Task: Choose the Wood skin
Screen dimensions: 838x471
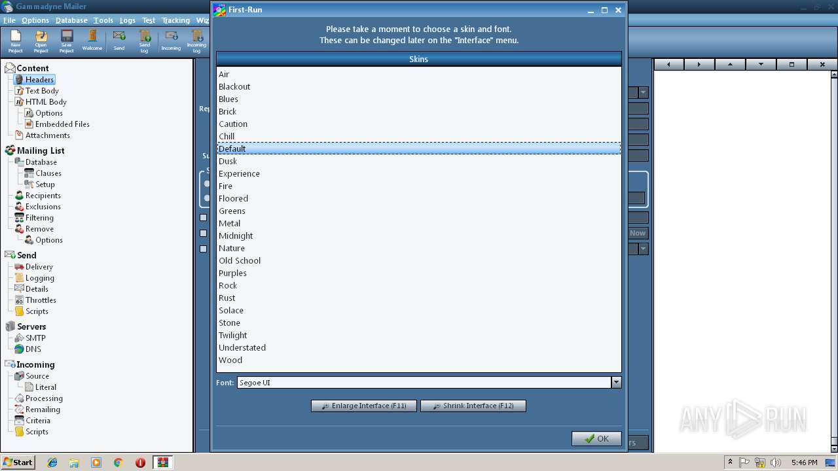Action: point(419,360)
